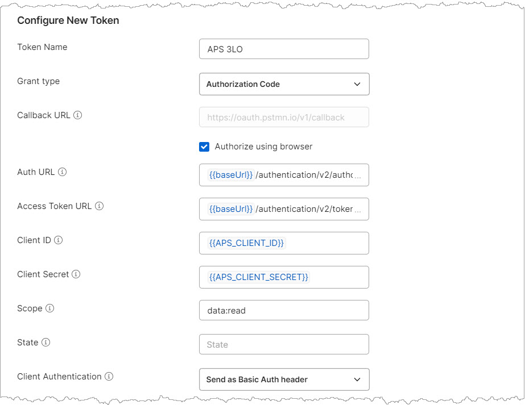Click the Scope info icon
The image size is (525, 405).
[x=49, y=308]
